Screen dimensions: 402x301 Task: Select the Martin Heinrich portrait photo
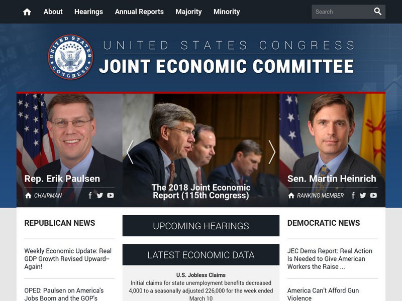[x=332, y=150]
